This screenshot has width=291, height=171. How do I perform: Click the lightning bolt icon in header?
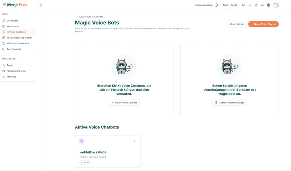tap(256, 5)
